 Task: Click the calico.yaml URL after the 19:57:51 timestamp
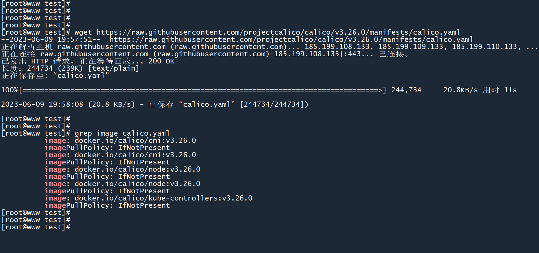[291, 40]
